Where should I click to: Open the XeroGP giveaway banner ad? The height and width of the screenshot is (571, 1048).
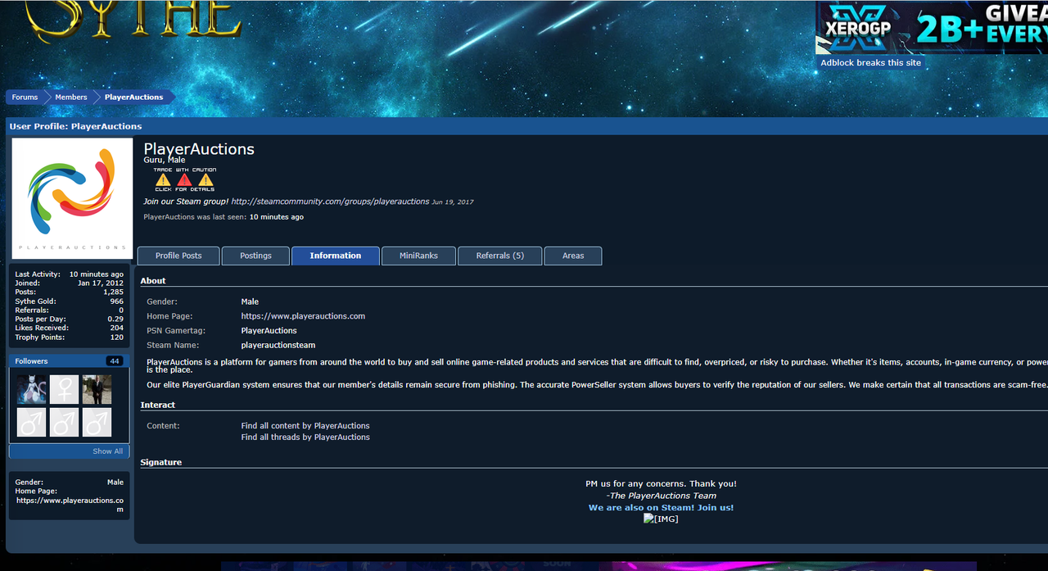932,27
